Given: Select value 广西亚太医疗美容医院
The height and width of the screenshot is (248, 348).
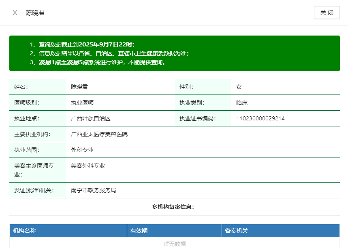Looking at the screenshot, I should (x=99, y=134).
